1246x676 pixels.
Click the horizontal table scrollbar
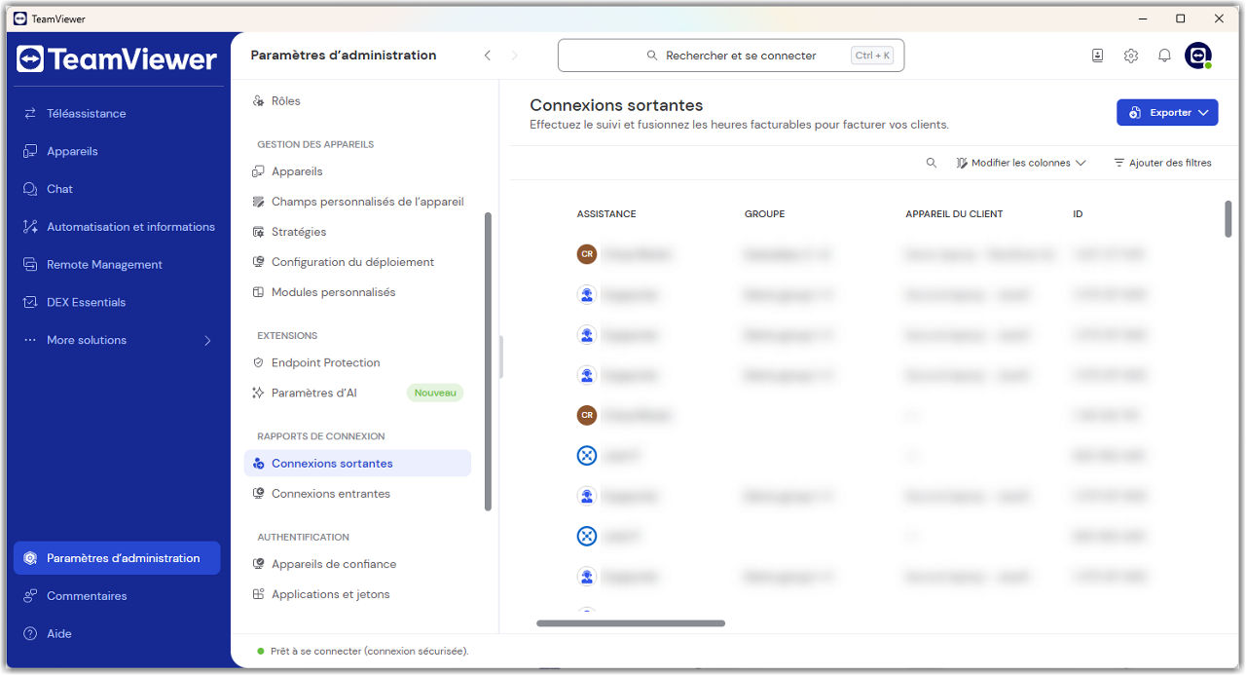[631, 623]
